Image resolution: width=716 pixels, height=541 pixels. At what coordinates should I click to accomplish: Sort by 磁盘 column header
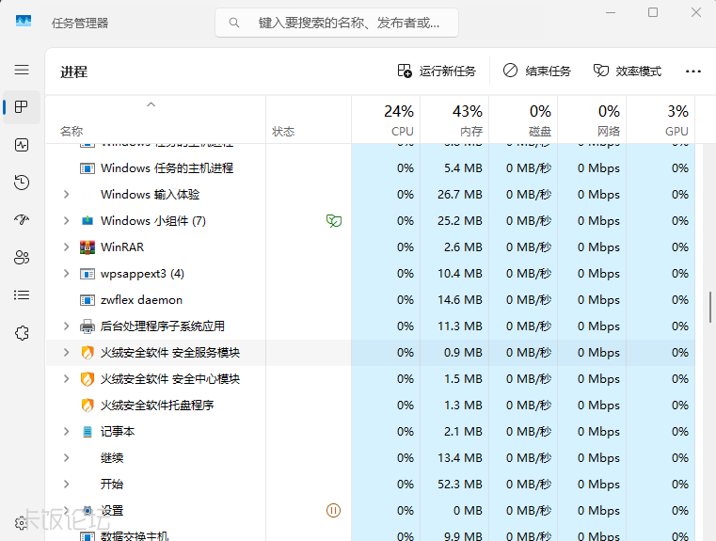tap(523, 120)
